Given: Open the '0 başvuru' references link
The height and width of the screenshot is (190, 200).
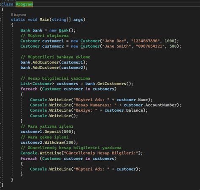Looking at the screenshot, I should 18,15.
